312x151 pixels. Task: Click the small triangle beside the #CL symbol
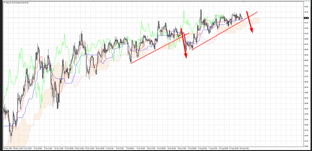[x=4, y=3]
